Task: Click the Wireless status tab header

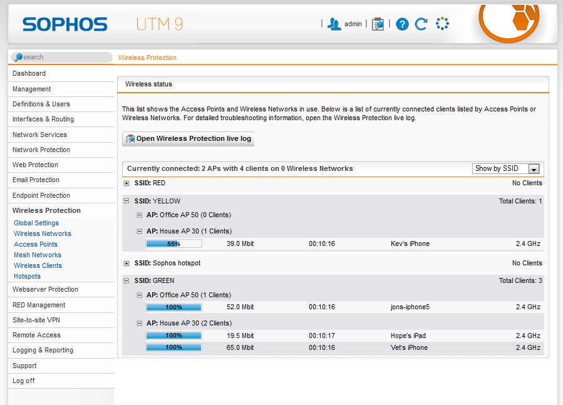Action: pyautogui.click(x=148, y=84)
